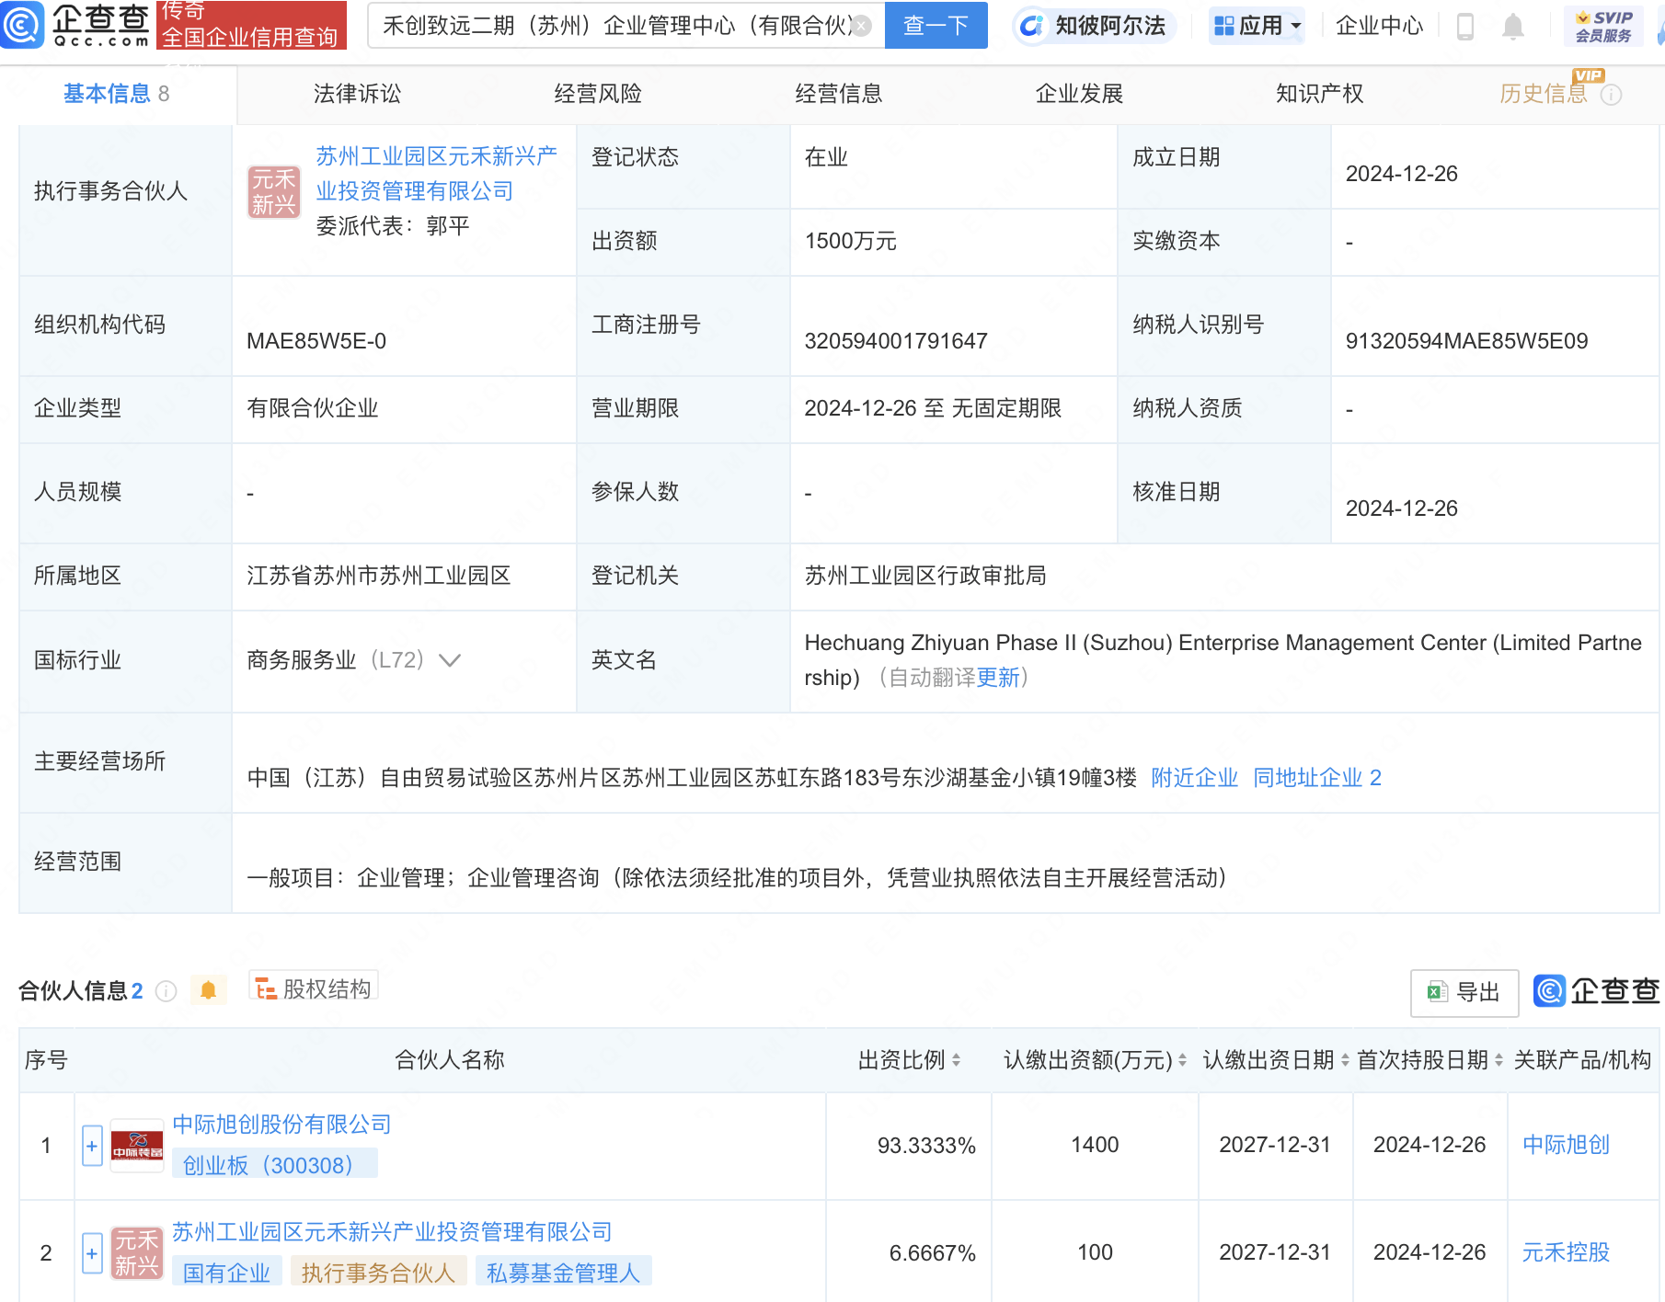Viewport: 1665px width, 1302px height.
Task: Click the 查一下 search button
Action: click(936, 25)
